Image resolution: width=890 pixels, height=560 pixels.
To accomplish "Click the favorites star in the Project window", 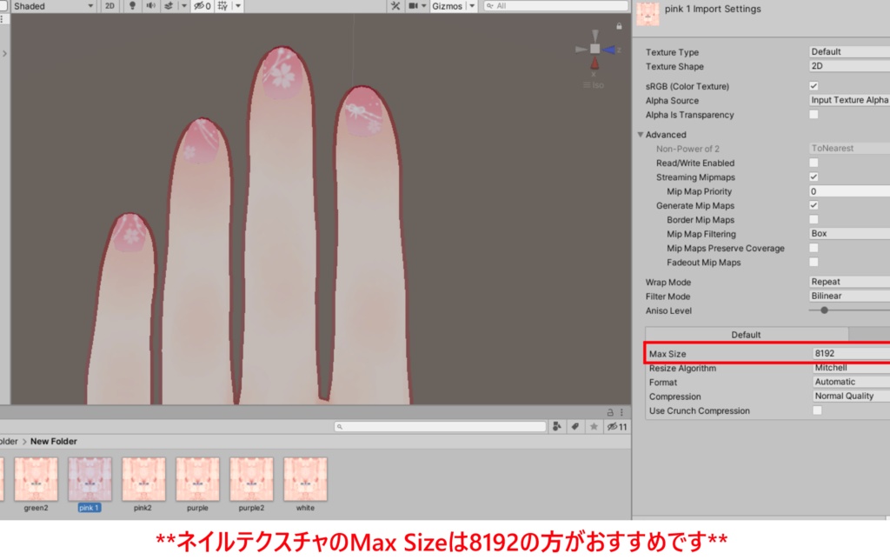I will pos(594,425).
